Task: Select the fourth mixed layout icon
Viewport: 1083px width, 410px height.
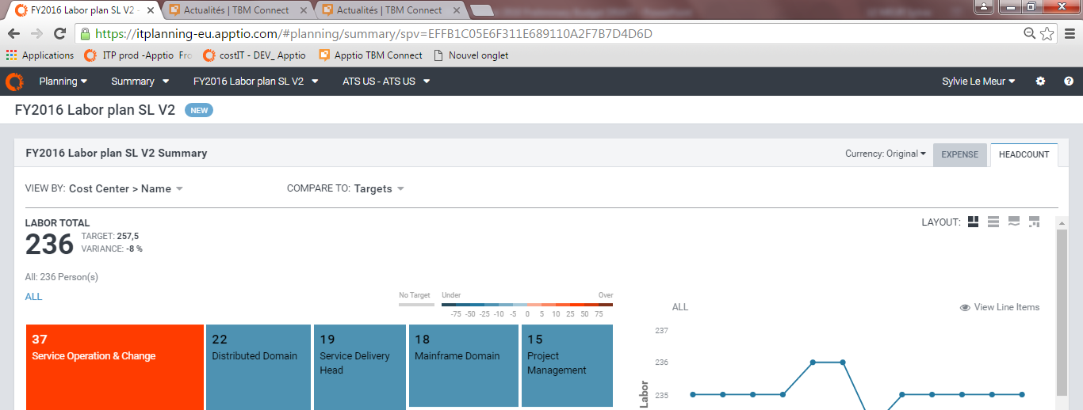Action: (x=1034, y=222)
